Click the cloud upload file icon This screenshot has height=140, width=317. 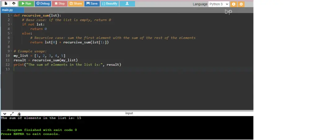14,4
